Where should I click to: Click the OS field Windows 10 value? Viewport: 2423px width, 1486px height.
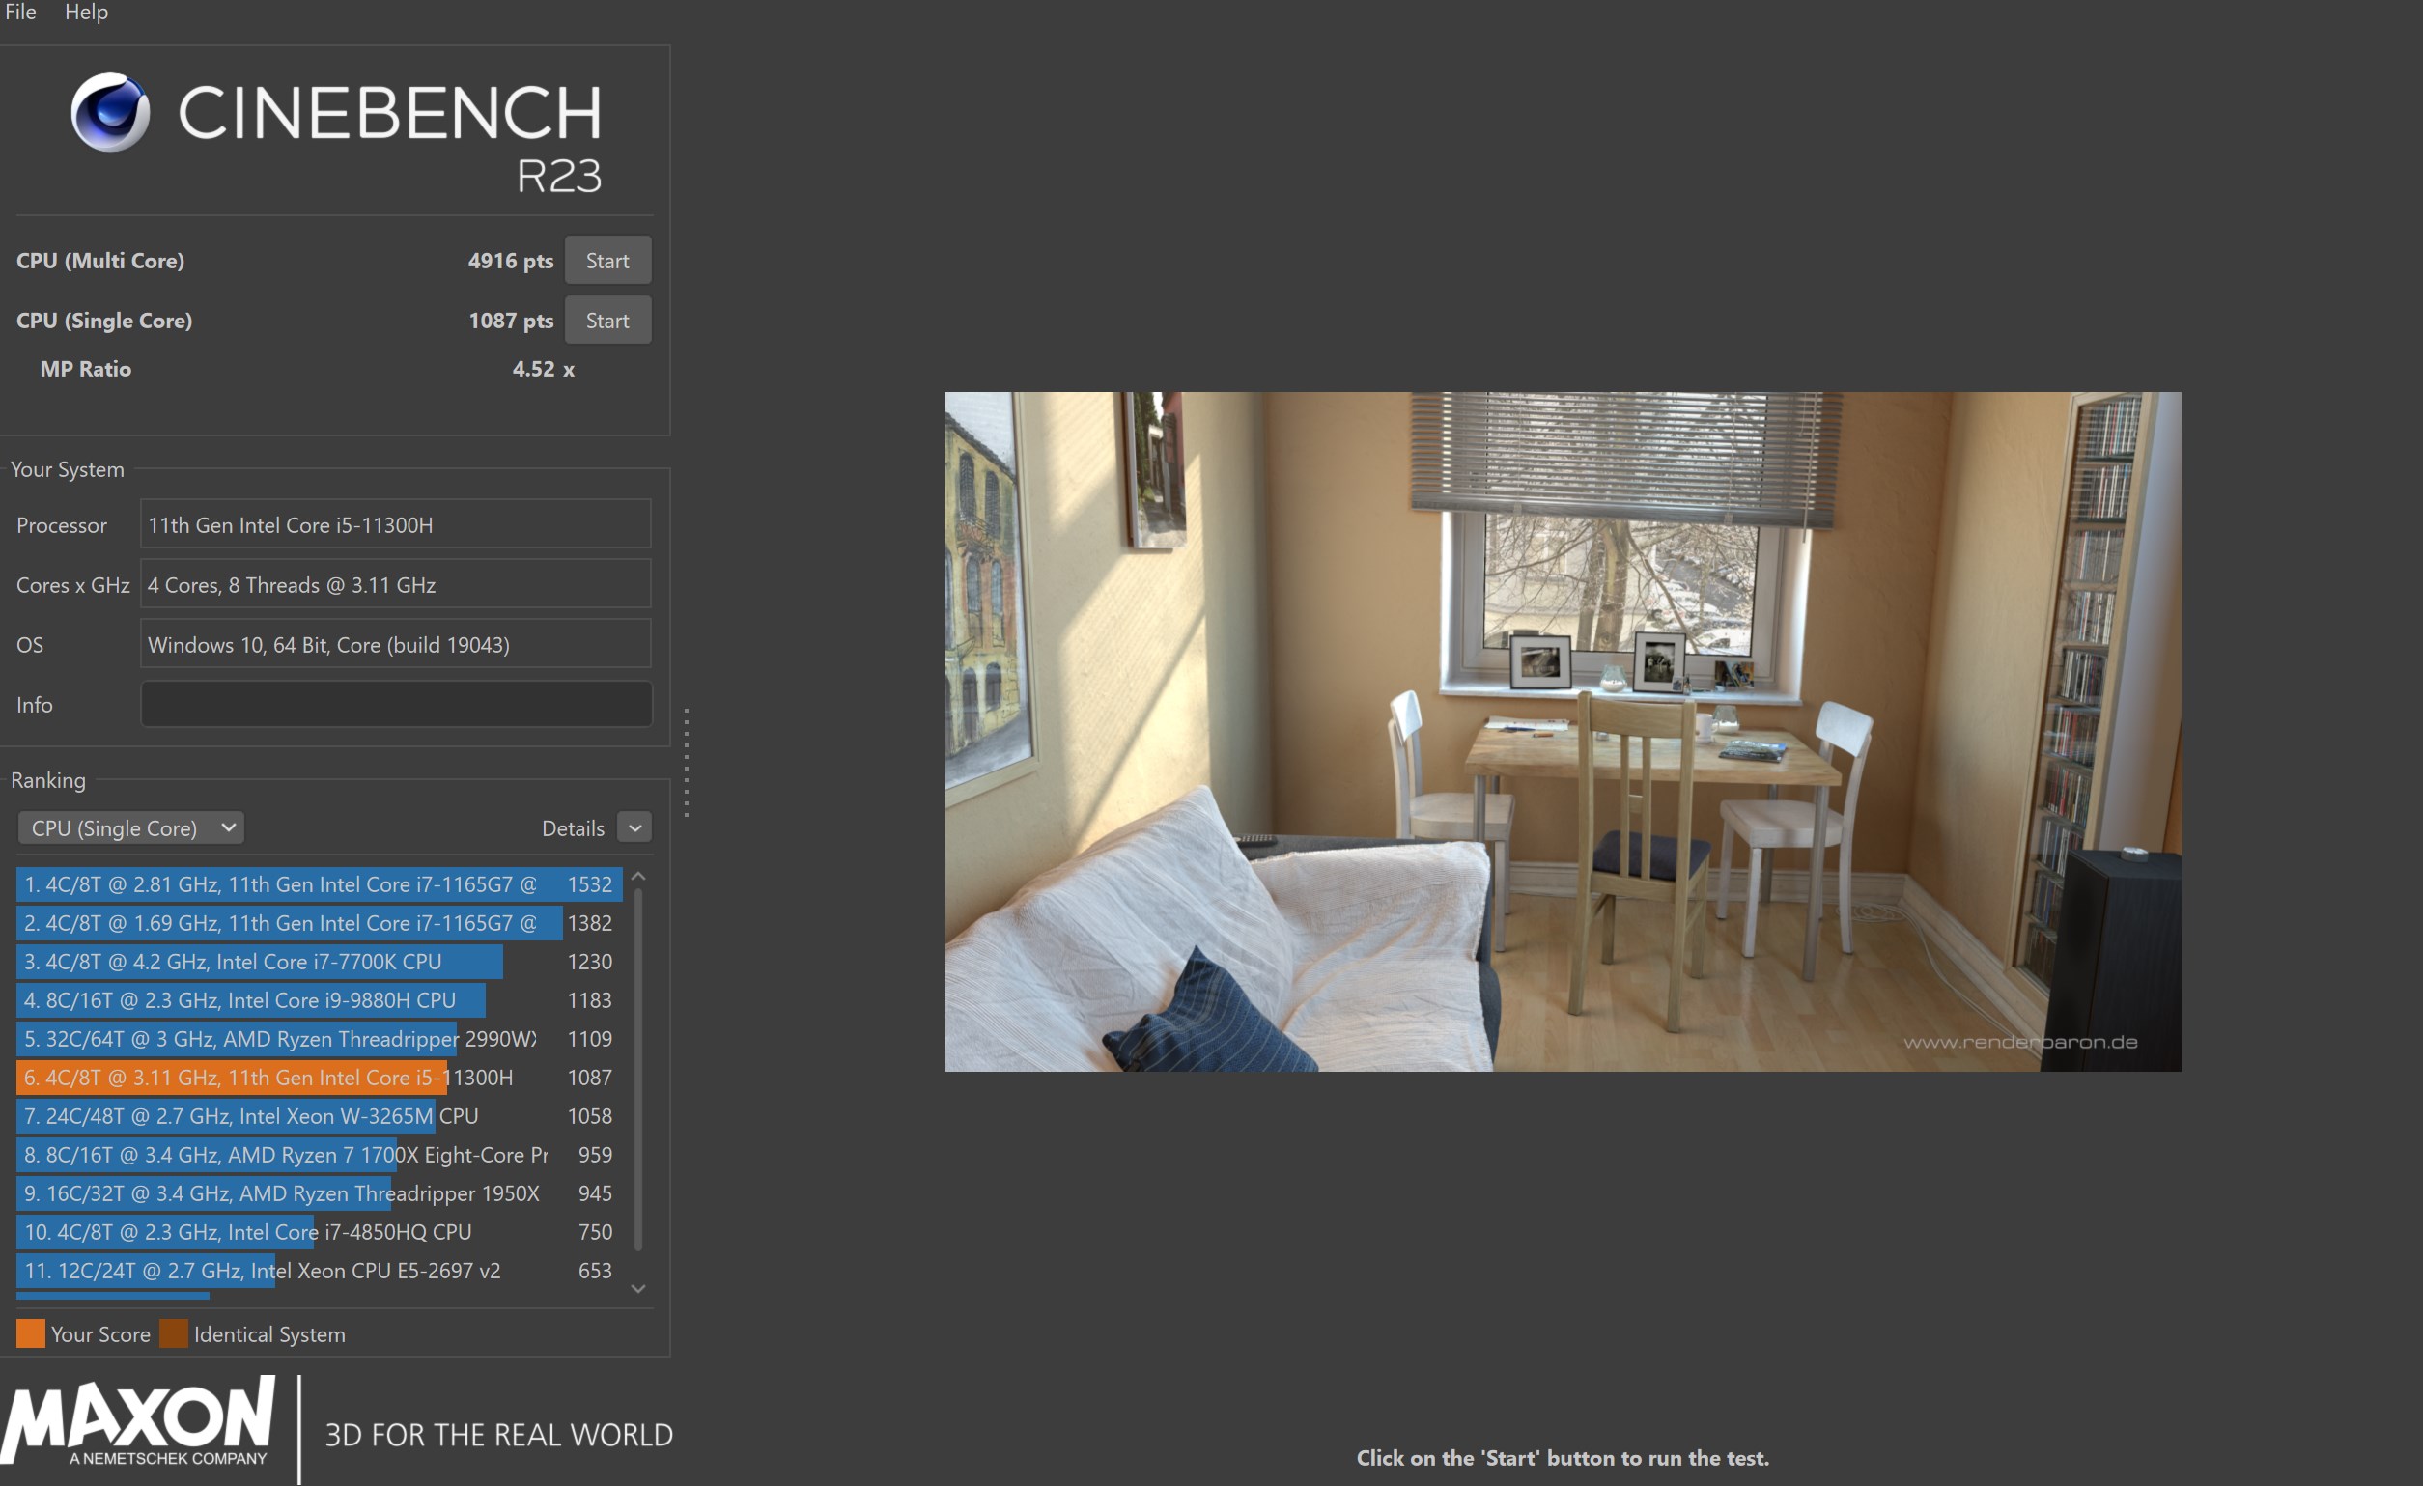coord(395,644)
